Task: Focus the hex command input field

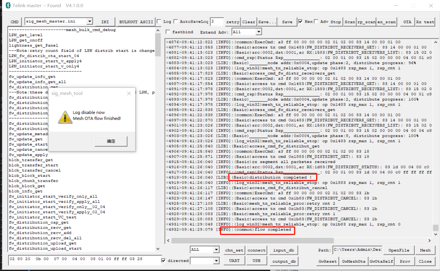Action: (85, 260)
